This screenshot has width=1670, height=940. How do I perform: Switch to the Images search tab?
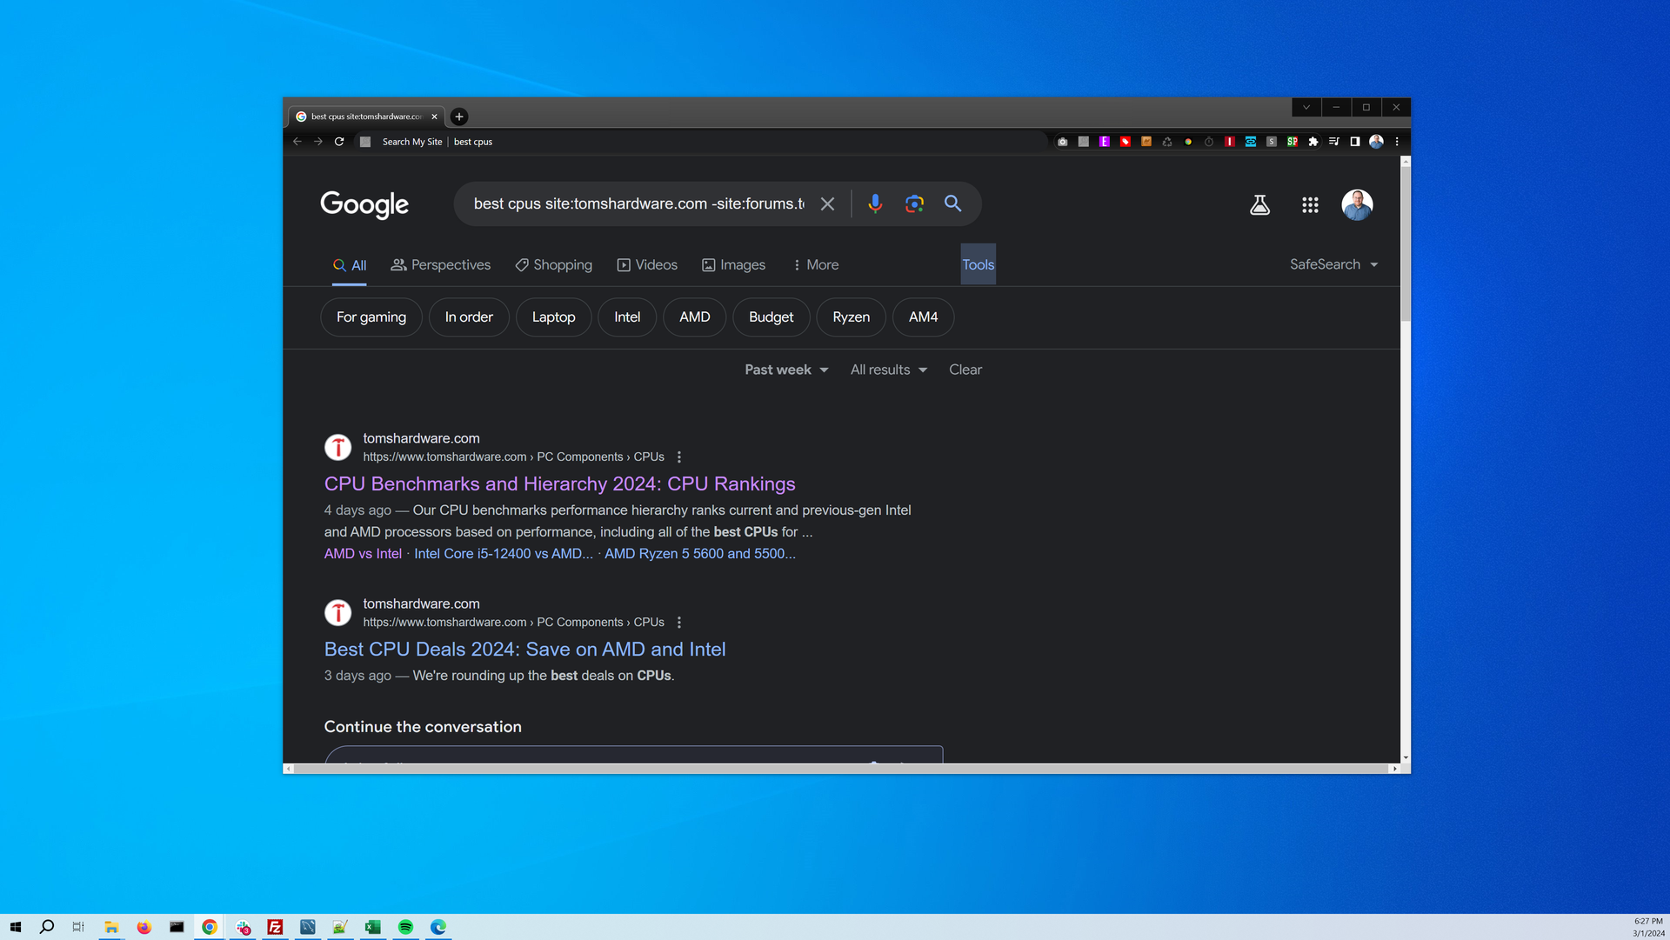733,264
